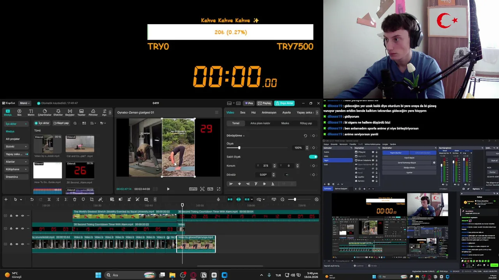Add keyframe for Konum position
This screenshot has width=499, height=280.
tap(313, 166)
